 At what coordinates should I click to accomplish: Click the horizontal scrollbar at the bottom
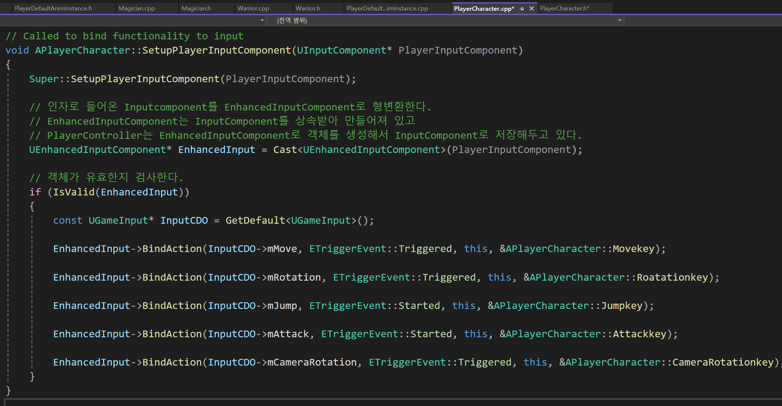[x=391, y=402]
